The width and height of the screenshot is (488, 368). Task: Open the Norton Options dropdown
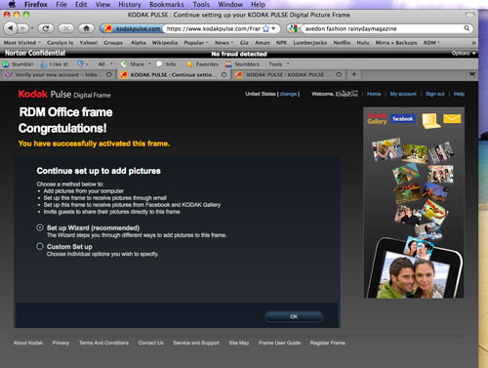[464, 53]
